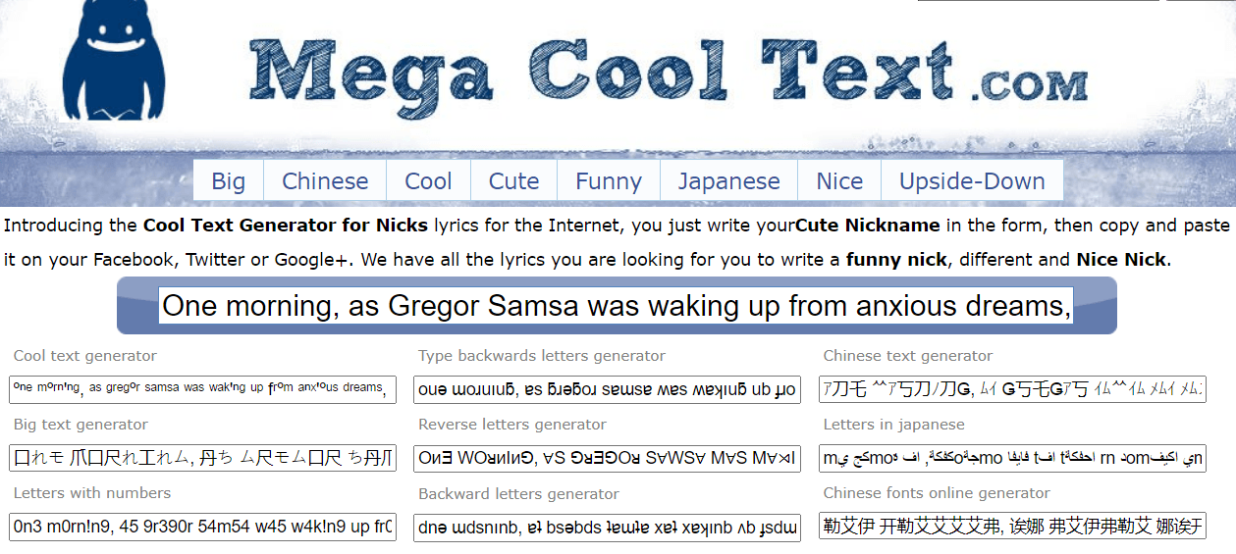The height and width of the screenshot is (554, 1236).
Task: Switch to the Funny tab
Action: [x=609, y=181]
